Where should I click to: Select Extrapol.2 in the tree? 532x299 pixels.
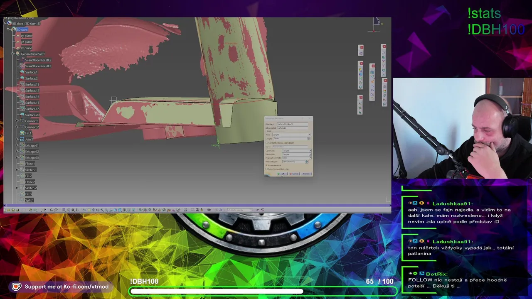coord(32,152)
